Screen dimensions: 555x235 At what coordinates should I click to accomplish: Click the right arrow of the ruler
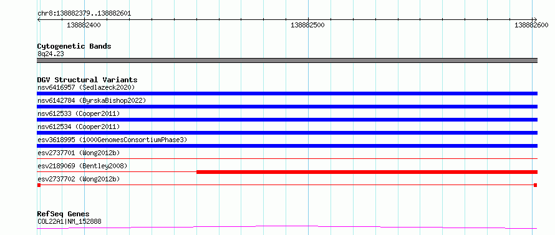535,19
